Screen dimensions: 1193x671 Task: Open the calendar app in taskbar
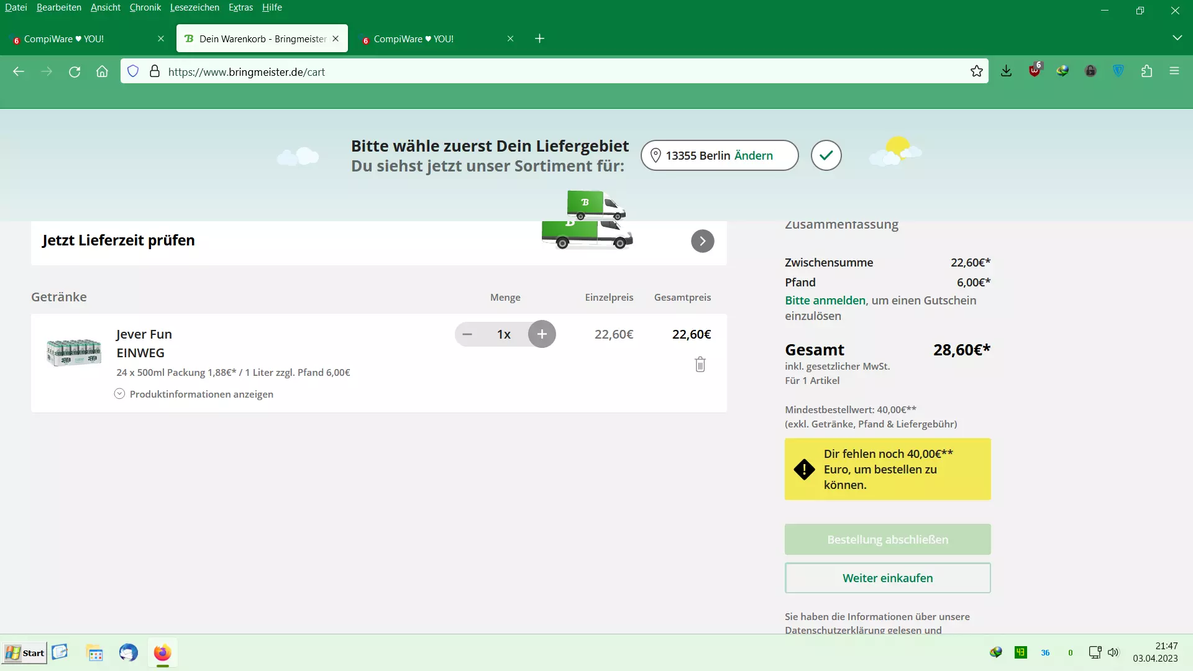[94, 653]
